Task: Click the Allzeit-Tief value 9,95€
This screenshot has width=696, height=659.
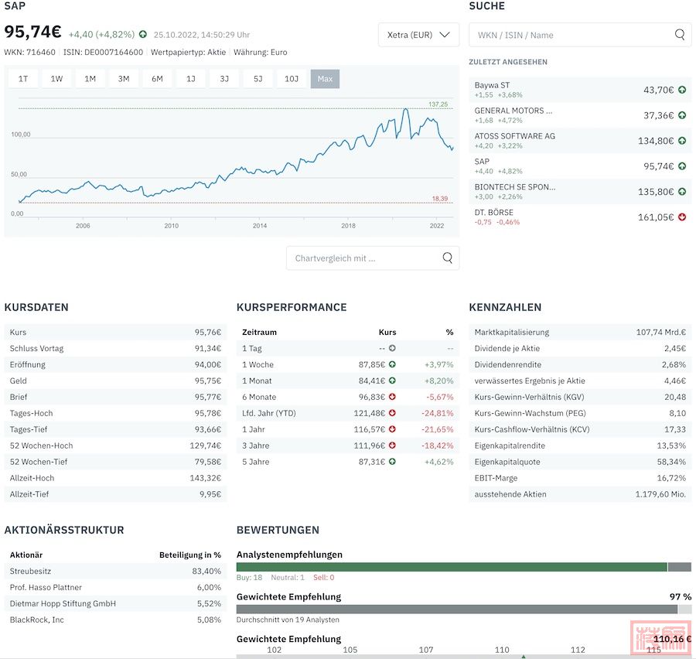Action: [x=210, y=494]
